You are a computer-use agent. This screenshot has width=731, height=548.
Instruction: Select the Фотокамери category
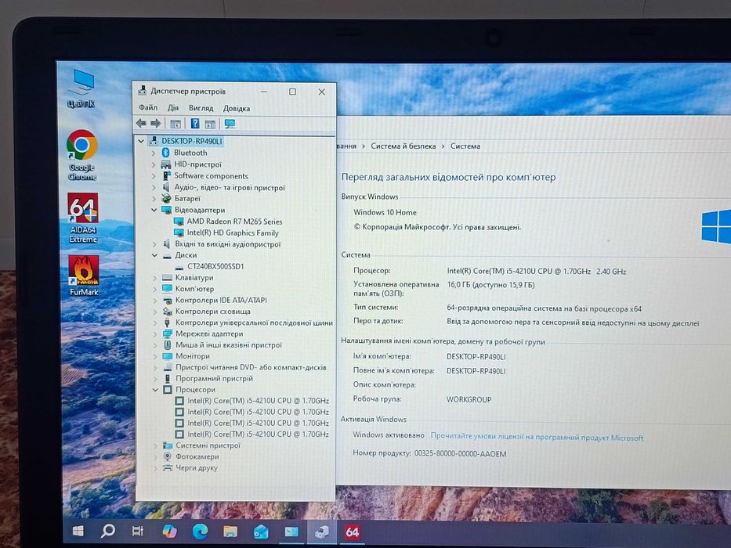(197, 456)
